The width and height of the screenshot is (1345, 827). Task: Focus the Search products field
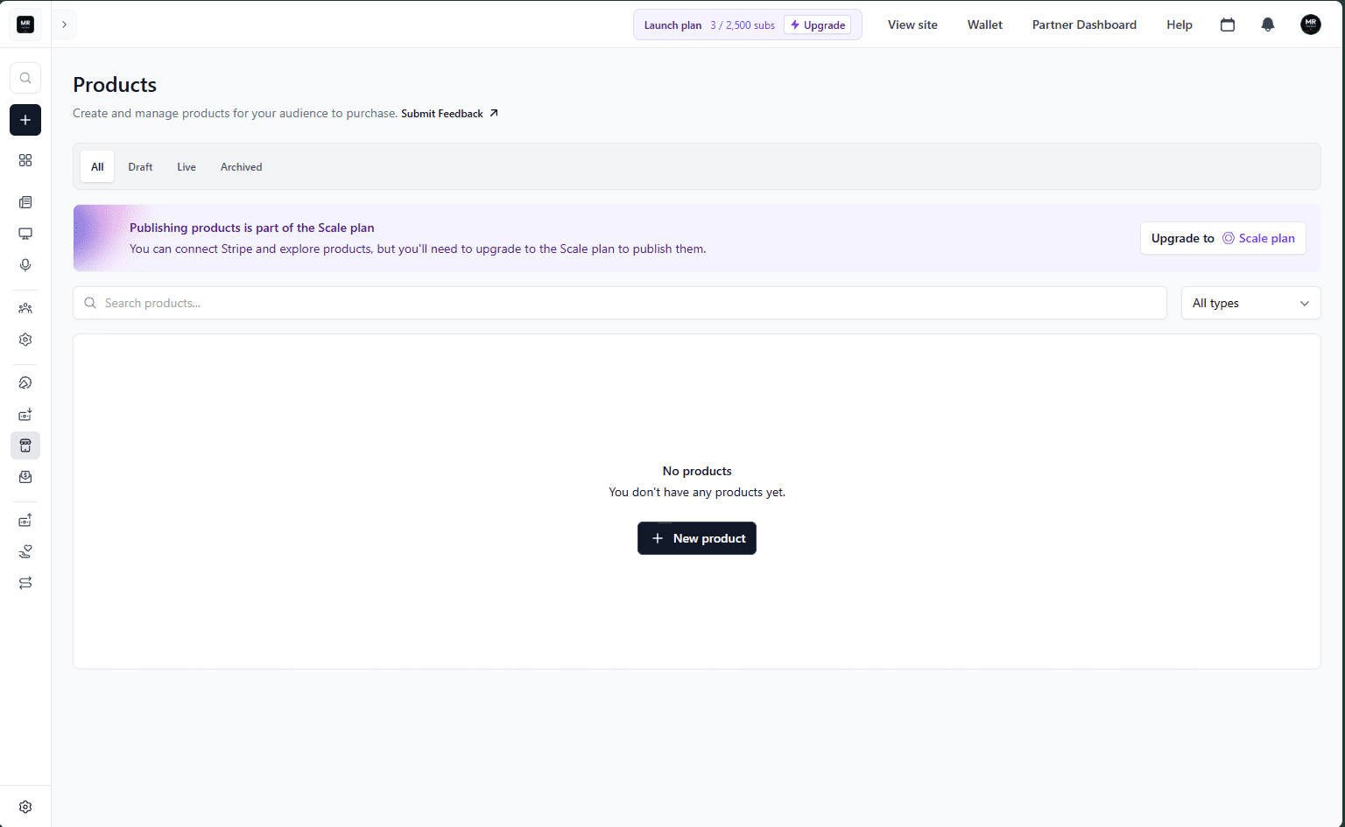(620, 303)
